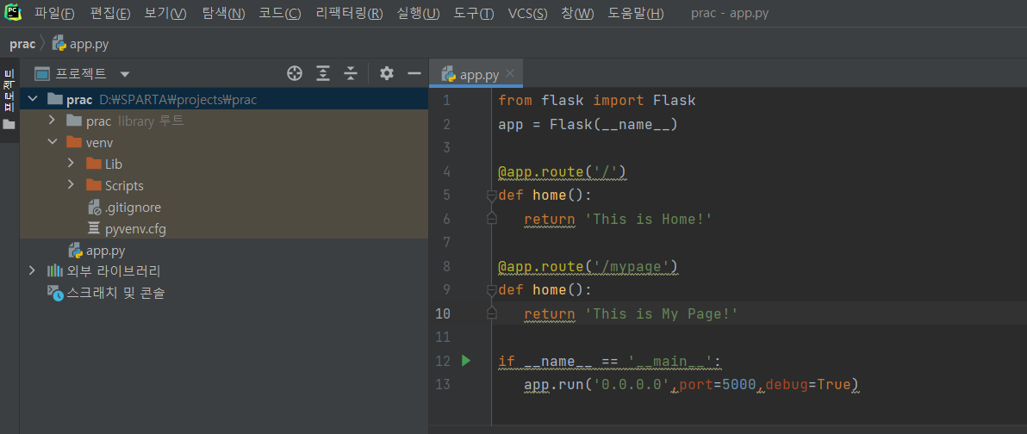Viewport: 1027px width, 434px height.
Task: Click the port=5000 argument
Action: [718, 384]
